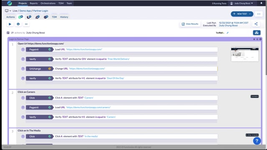The height and width of the screenshot is (150, 267).
Task: Open the Orchestrations menu
Action: [48, 3]
